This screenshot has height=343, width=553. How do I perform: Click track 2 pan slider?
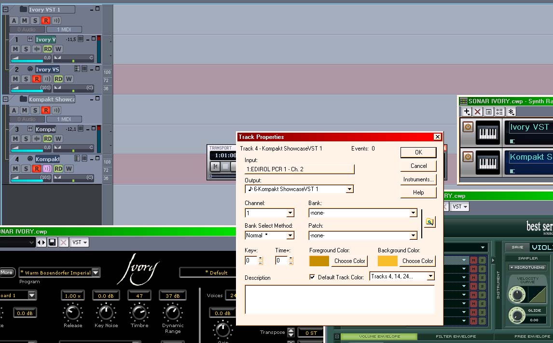73,88
